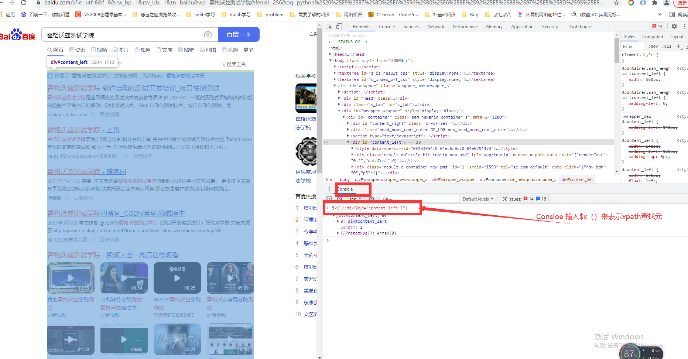Click the new style rule plus icon
The width and height of the screenshot is (688, 359).
coord(678,46)
